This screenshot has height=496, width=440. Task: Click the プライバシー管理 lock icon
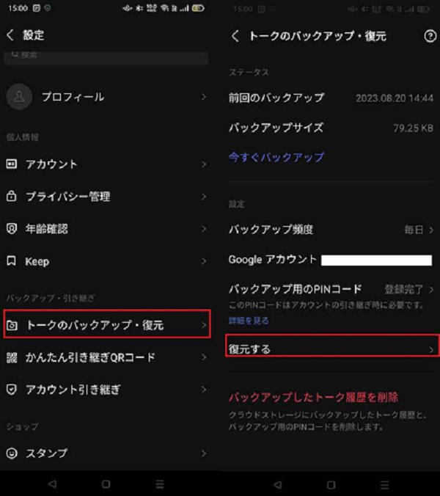(12, 196)
